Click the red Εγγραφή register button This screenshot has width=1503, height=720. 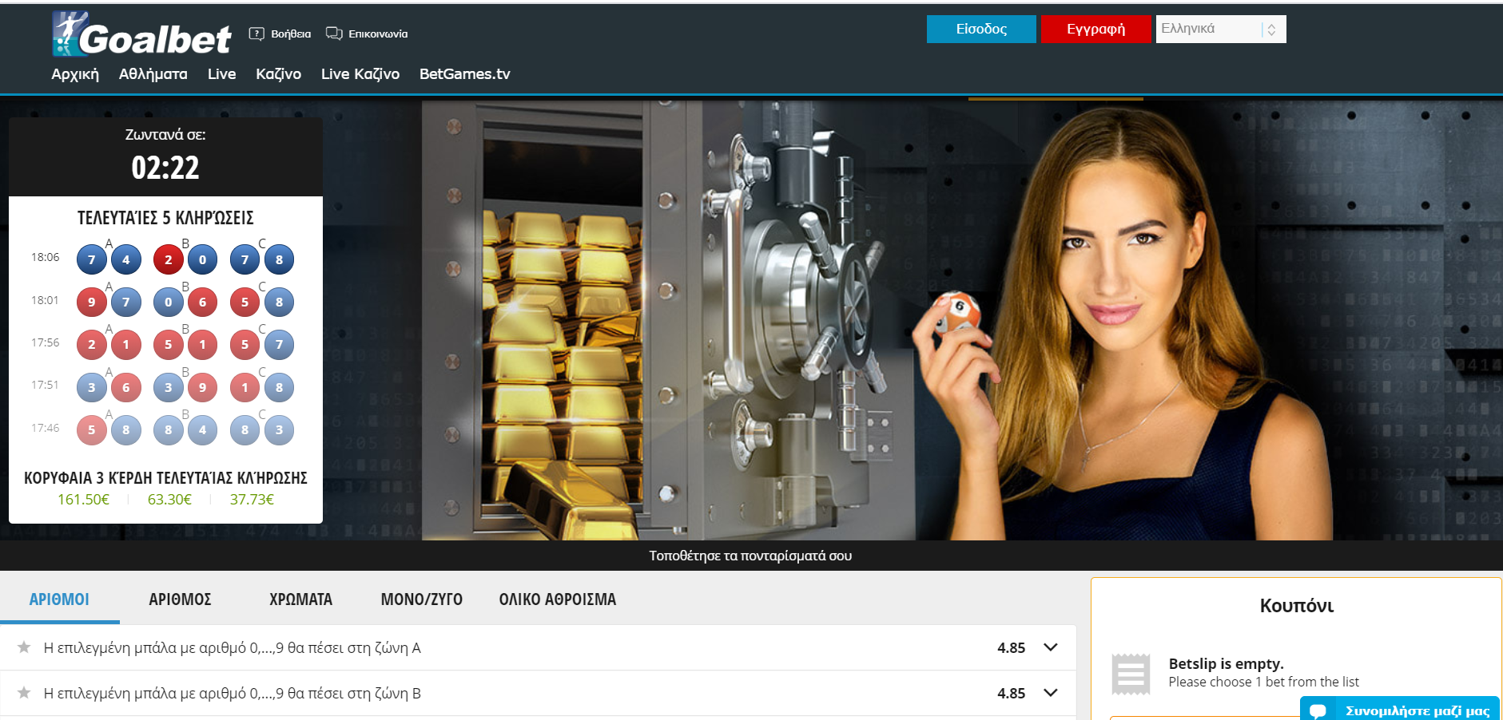tap(1095, 30)
